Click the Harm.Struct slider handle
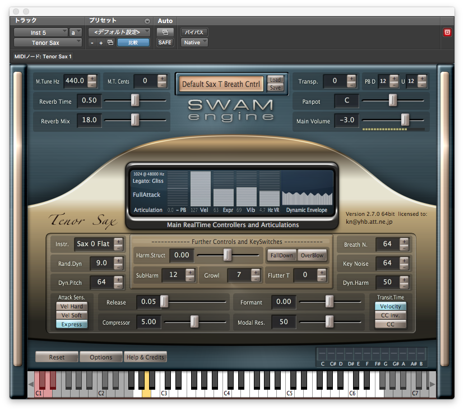This screenshot has height=411, width=464. (228, 255)
